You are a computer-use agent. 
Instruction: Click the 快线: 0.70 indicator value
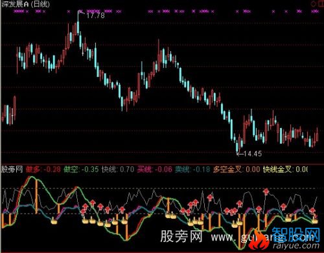tap(118, 170)
